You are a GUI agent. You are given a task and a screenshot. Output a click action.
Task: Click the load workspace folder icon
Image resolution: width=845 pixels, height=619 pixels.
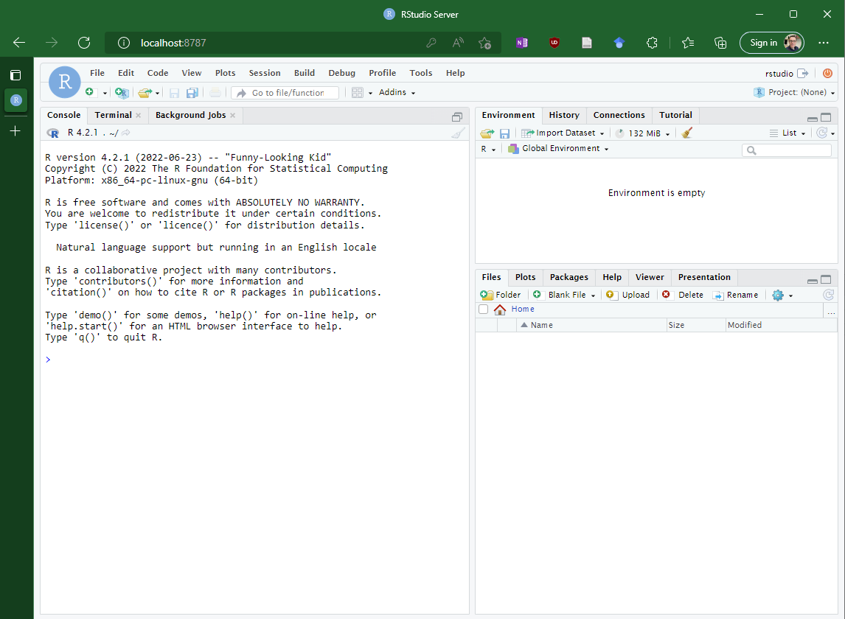(x=487, y=133)
